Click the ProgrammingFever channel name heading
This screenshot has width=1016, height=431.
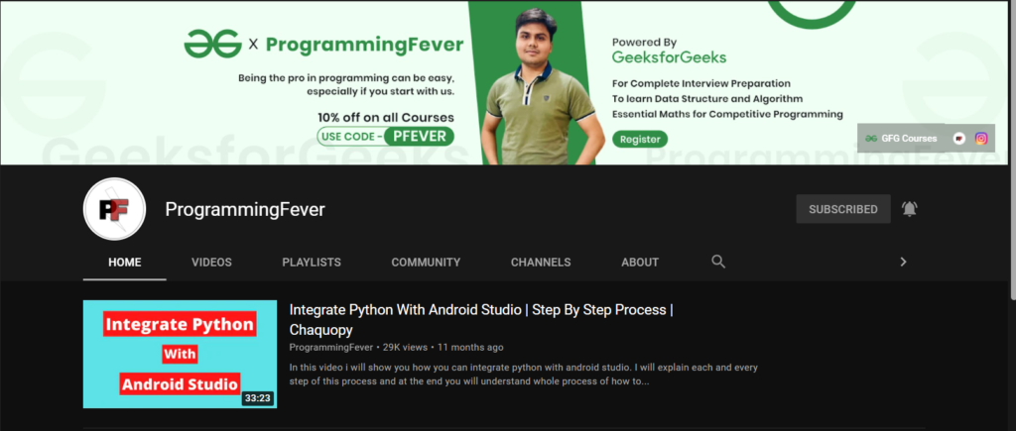[x=245, y=209]
